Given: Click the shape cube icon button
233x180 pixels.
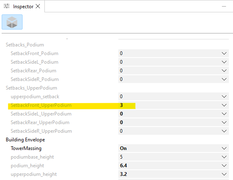Looking at the screenshot, I should 12,22.
